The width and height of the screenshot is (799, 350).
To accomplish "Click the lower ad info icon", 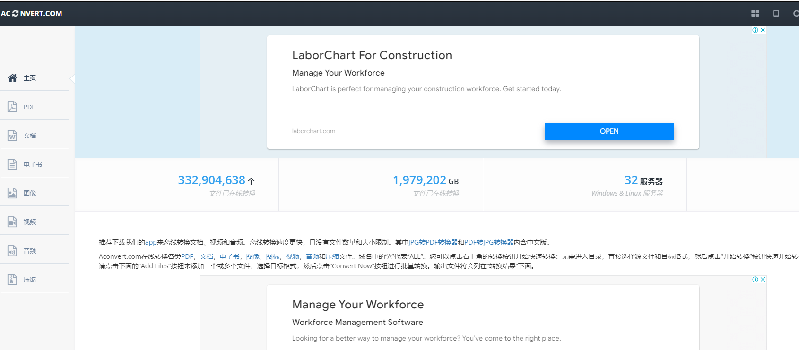I will pos(755,280).
